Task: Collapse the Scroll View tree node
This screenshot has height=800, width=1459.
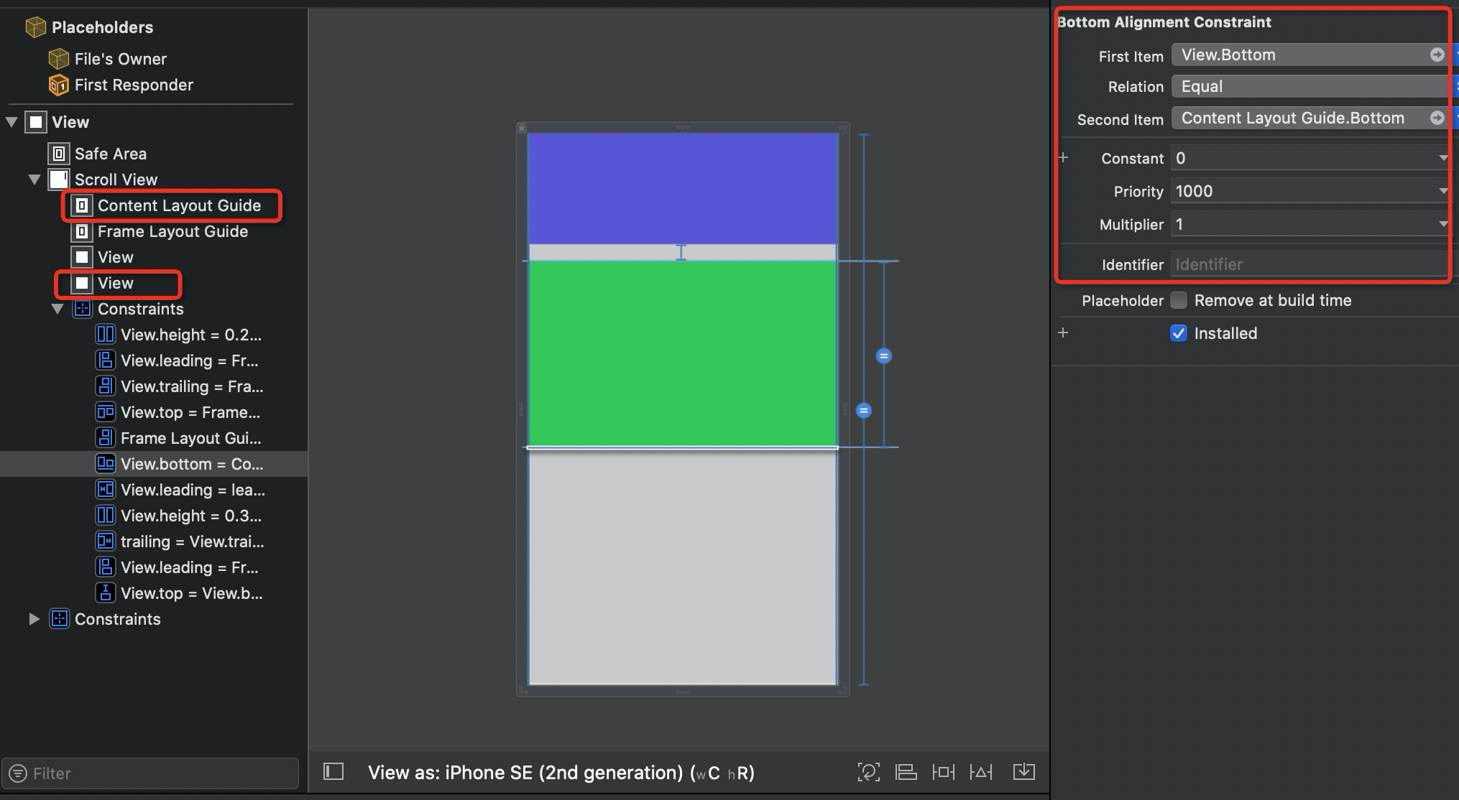Action: 34,180
